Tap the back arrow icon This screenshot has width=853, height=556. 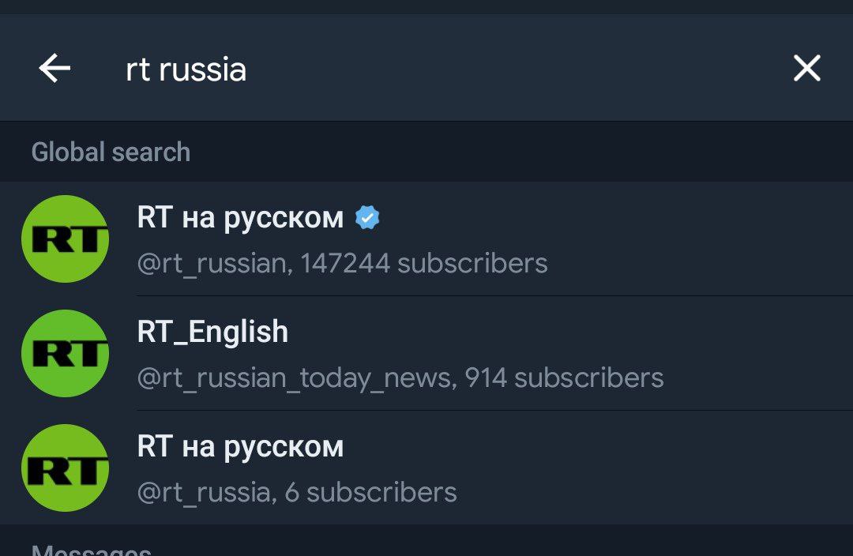coord(54,69)
